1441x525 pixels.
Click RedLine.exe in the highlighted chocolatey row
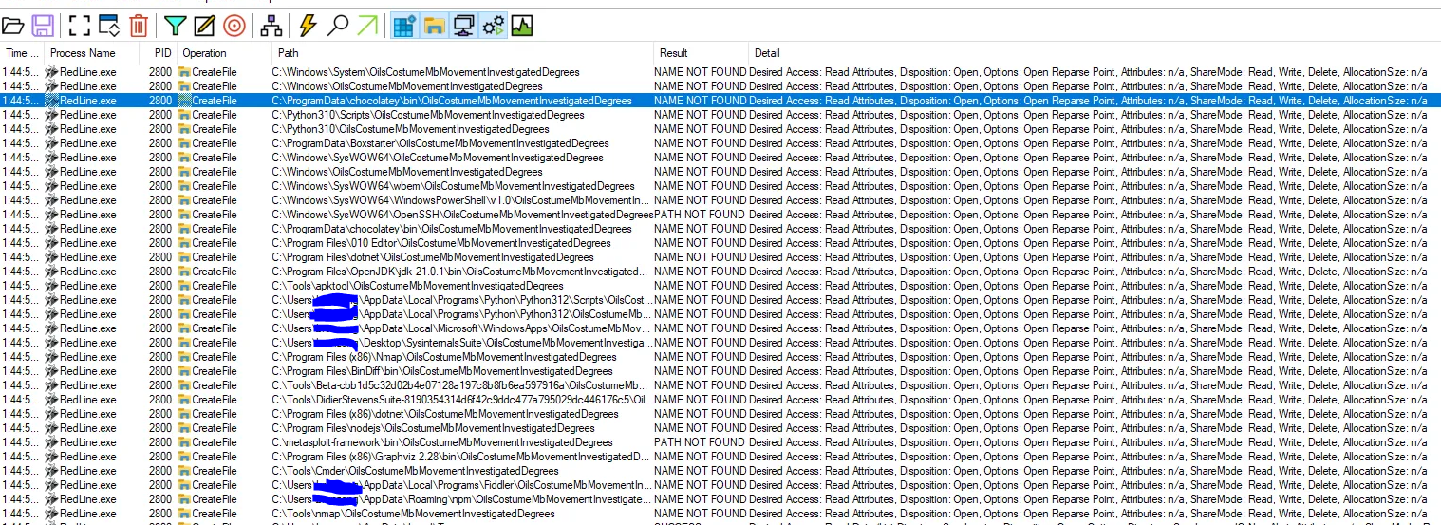pos(87,100)
